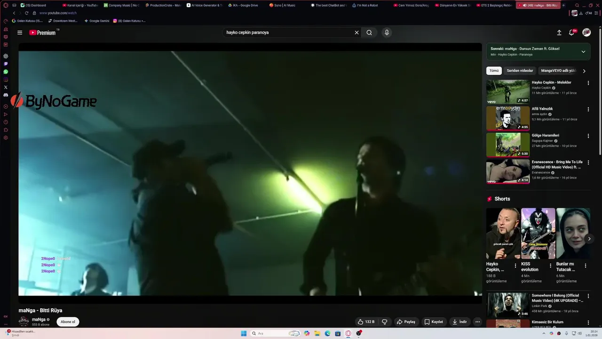The image size is (602, 339).
Task: Select the Tümü filter chip
Action: [494, 71]
